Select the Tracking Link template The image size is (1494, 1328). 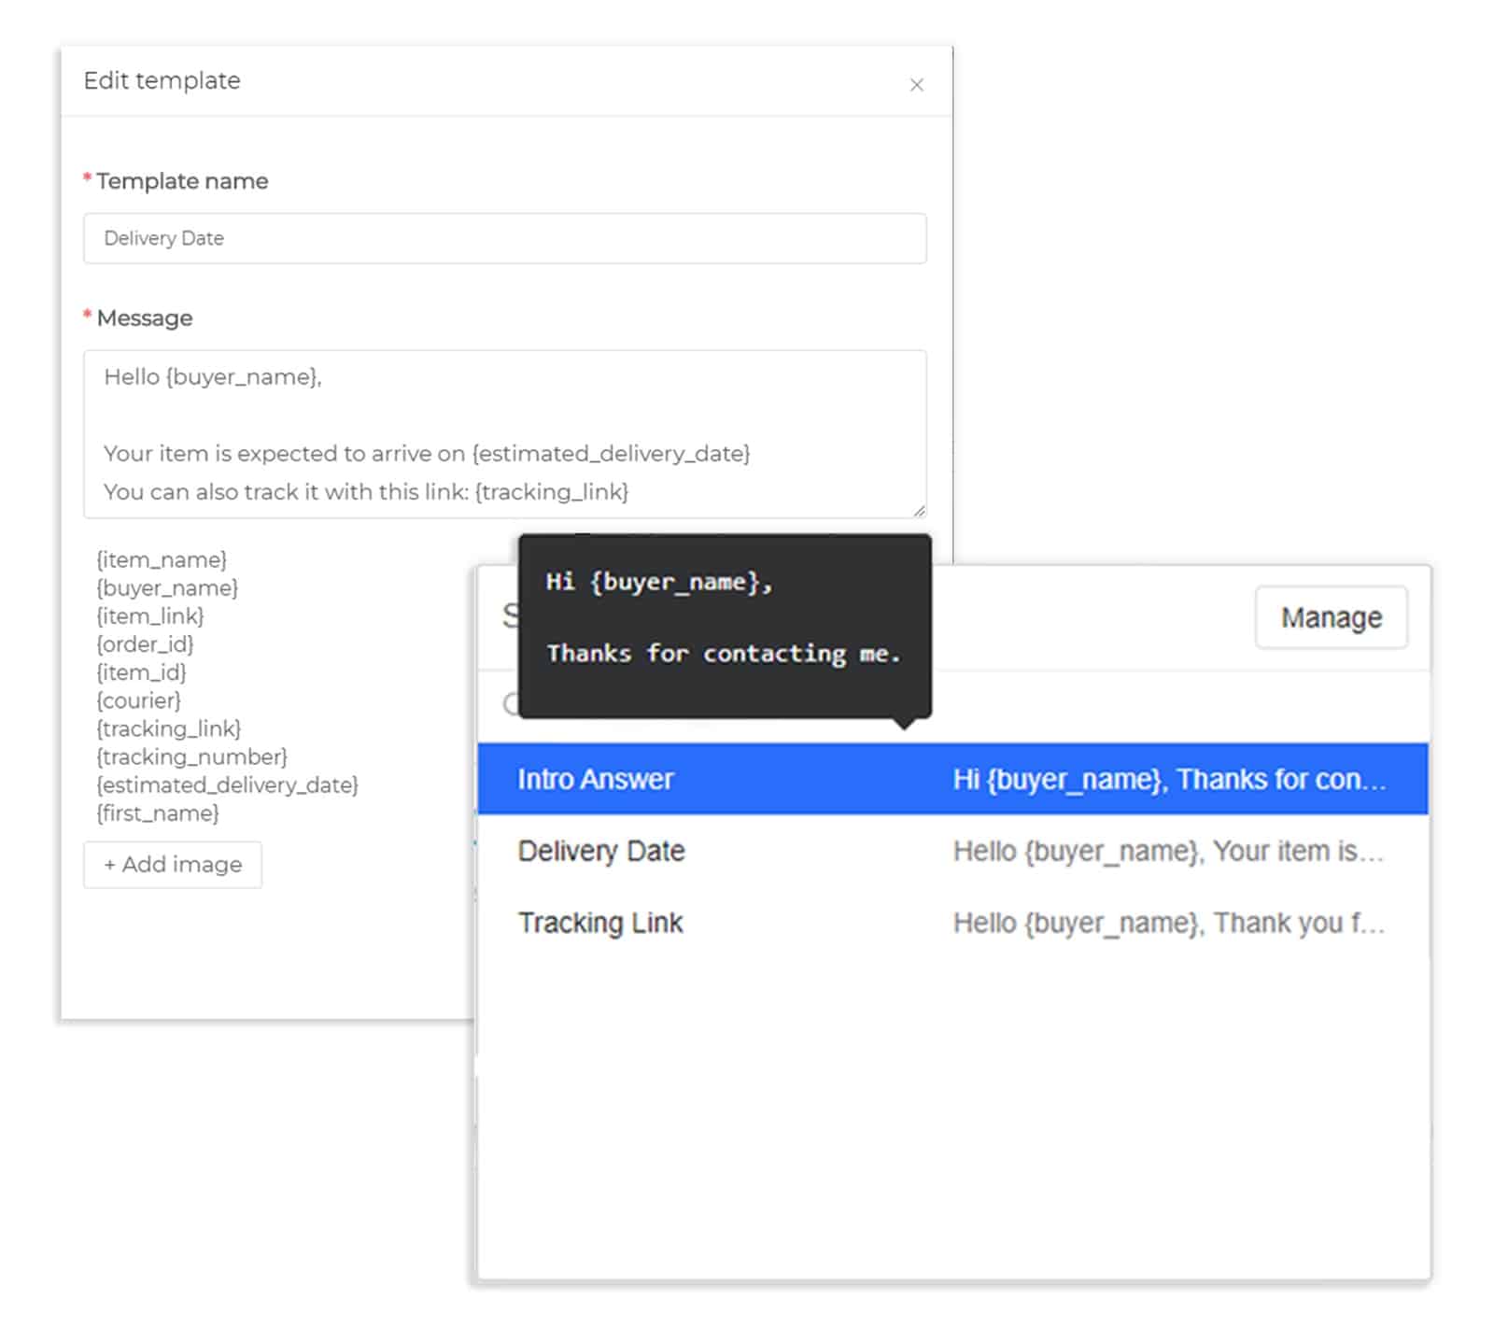coord(600,923)
